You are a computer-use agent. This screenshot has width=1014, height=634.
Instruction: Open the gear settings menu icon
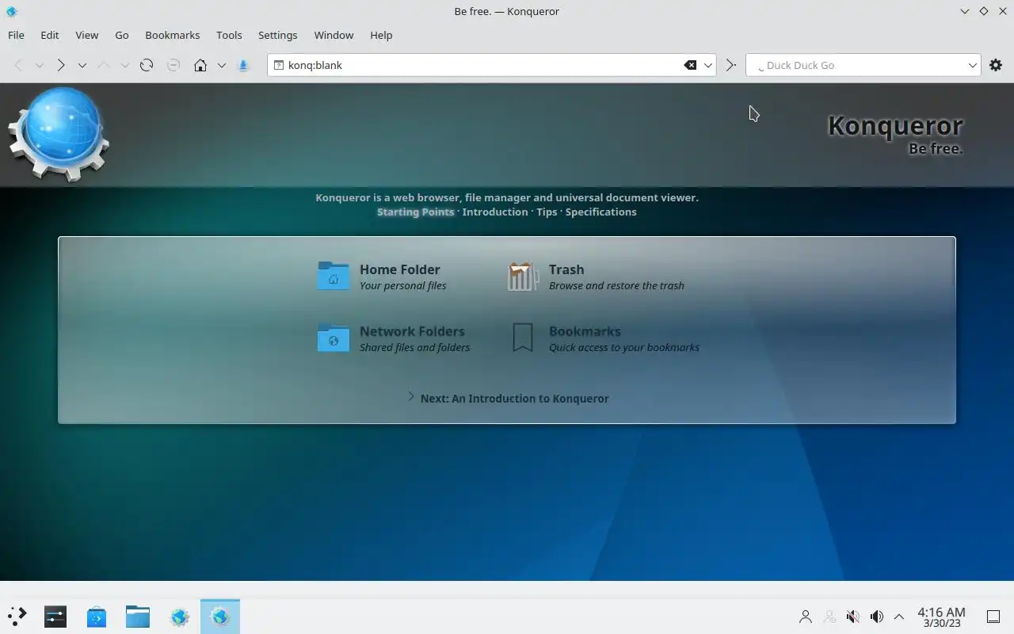pos(996,65)
